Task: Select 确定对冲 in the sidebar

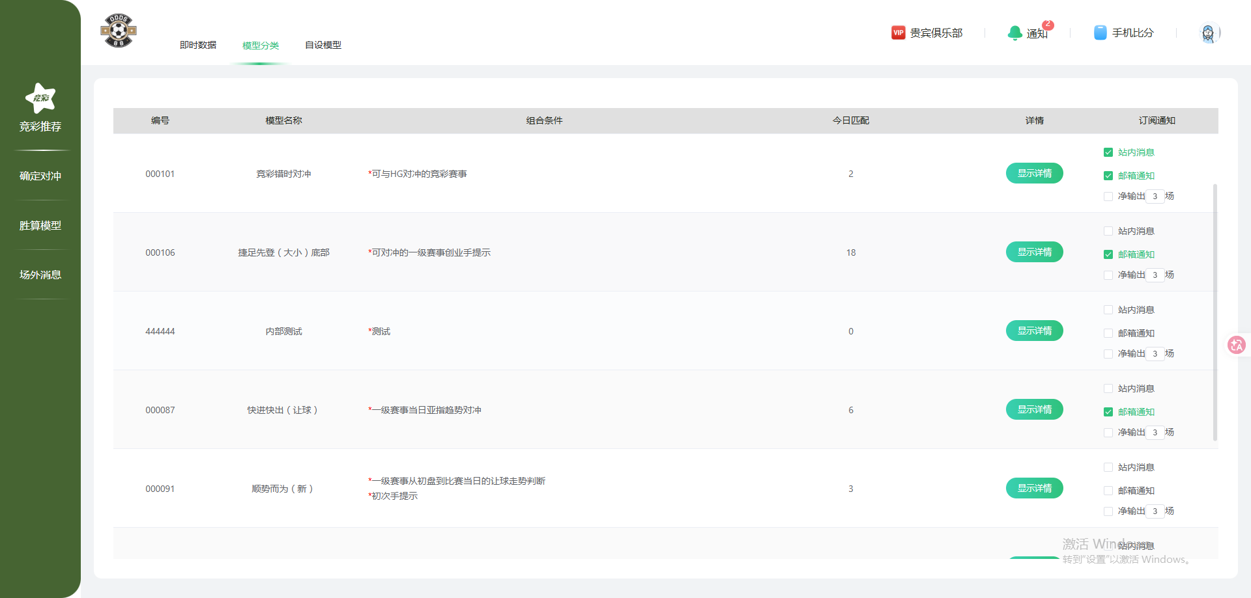Action: point(40,176)
